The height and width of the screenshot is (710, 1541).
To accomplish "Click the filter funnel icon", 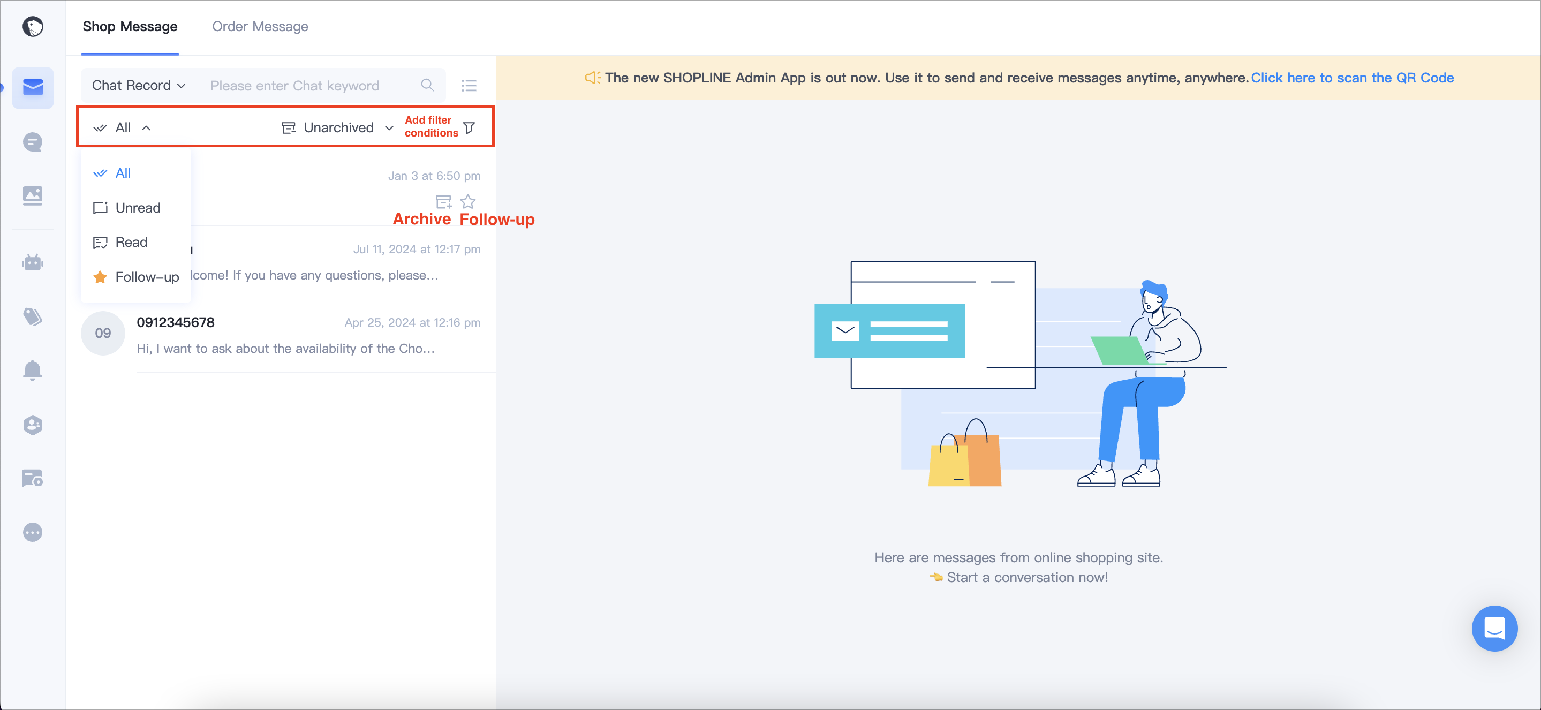I will (x=470, y=127).
